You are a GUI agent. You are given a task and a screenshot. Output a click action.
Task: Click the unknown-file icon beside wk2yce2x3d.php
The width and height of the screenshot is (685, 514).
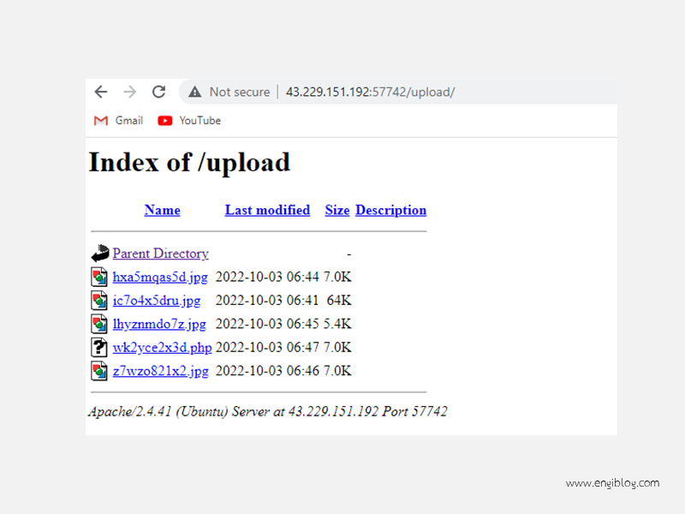[99, 347]
